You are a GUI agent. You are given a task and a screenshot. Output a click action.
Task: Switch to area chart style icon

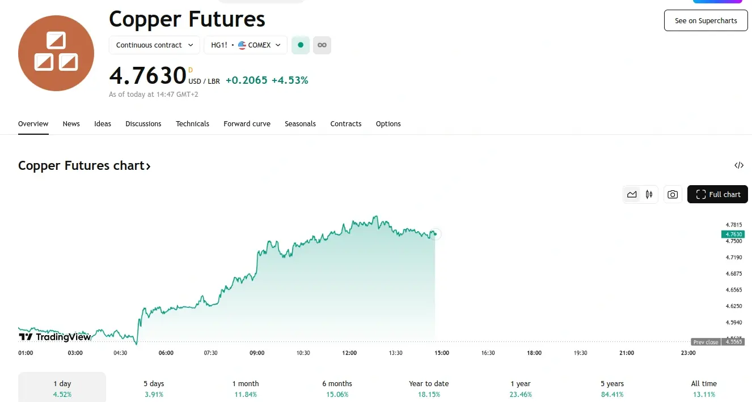632,194
